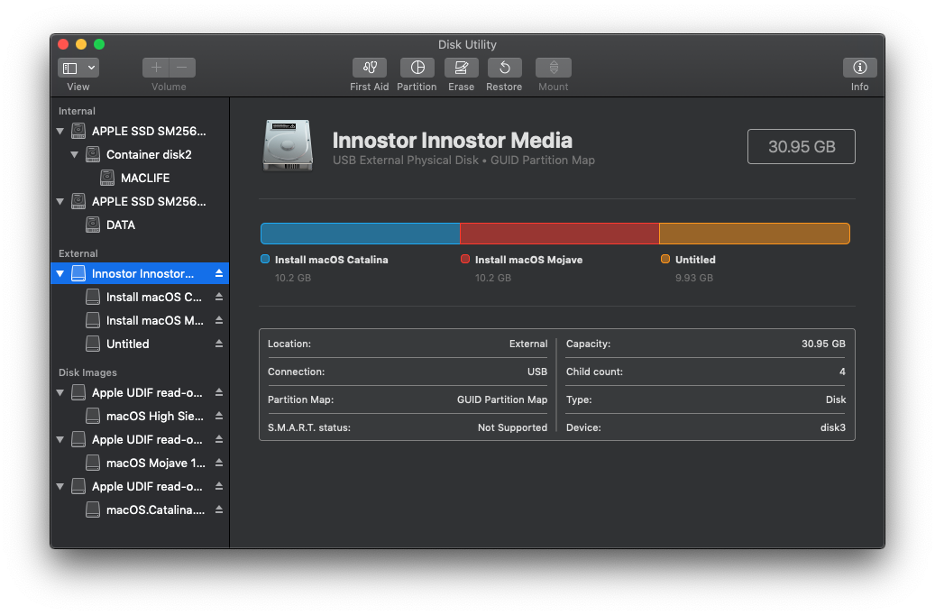The image size is (935, 615).
Task: Click the First Aid toolbar icon
Action: coord(370,68)
